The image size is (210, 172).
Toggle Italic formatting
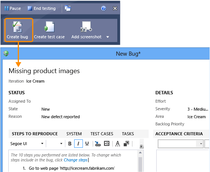point(78,144)
